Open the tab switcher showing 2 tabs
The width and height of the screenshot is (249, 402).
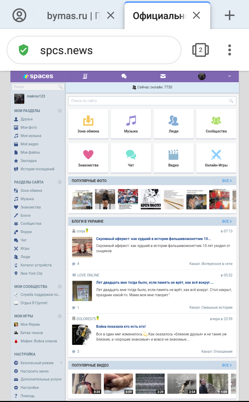[200, 50]
